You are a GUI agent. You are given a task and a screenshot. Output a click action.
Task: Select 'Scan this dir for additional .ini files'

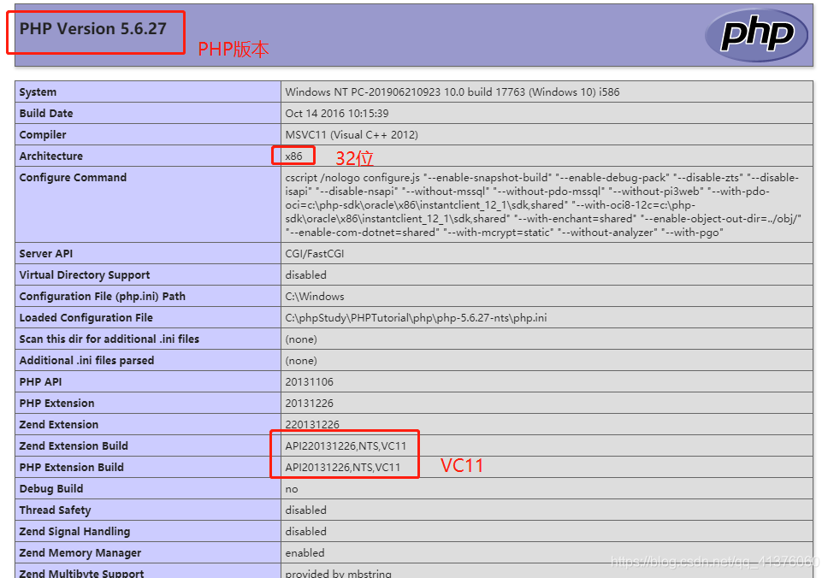pos(109,339)
